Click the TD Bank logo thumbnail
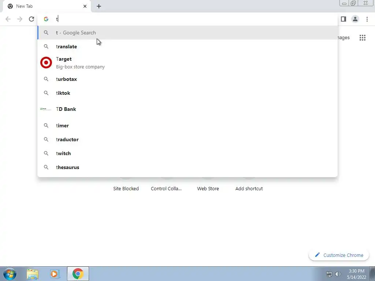Screen dimensions: 375x281 pyautogui.click(x=46, y=109)
